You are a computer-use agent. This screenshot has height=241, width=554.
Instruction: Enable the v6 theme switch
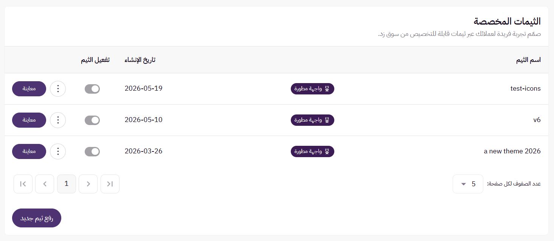(x=92, y=120)
